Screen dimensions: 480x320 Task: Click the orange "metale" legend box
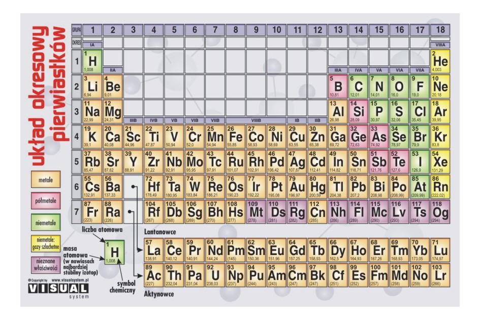click(x=43, y=179)
